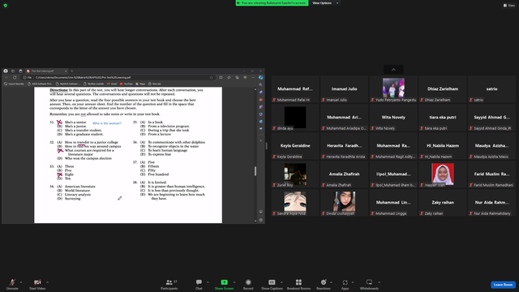Unmute the microphone in Zoom toolbar
The height and width of the screenshot is (292, 519).
pos(12,284)
